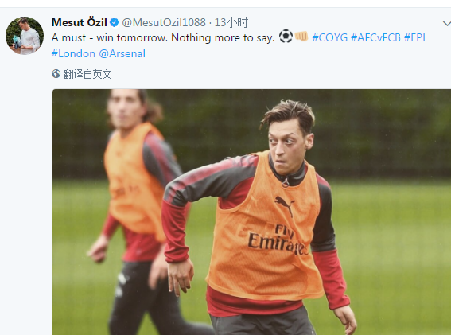The image size is (451, 335).
Task: Open the #London hashtag
Action: tap(73, 54)
